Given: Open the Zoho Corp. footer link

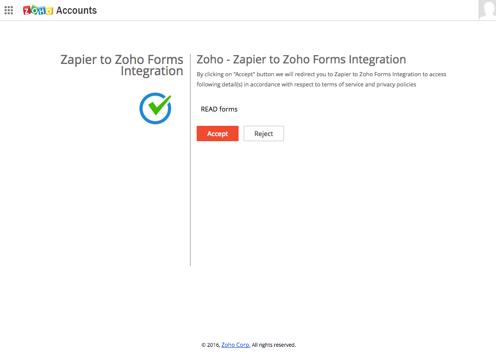Looking at the screenshot, I should coord(235,345).
